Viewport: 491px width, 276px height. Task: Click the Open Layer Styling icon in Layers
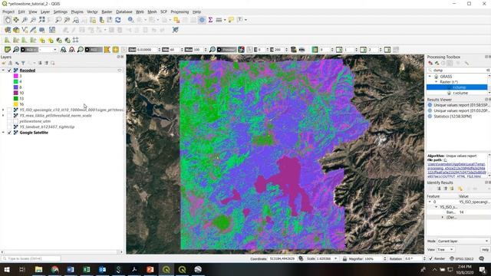pos(4,63)
